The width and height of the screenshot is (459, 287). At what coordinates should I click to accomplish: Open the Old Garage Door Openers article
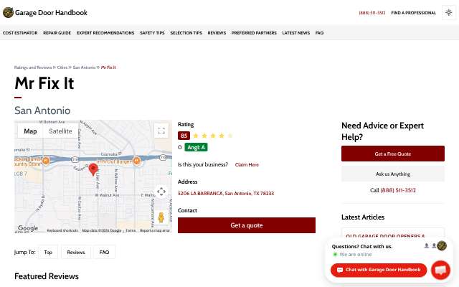coord(385,235)
